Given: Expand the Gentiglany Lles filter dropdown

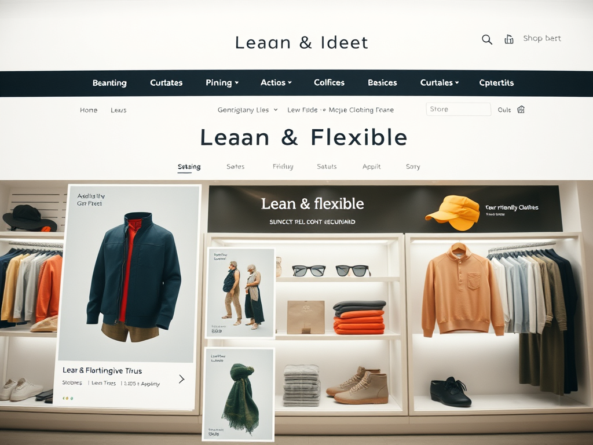Looking at the screenshot, I should [248, 110].
